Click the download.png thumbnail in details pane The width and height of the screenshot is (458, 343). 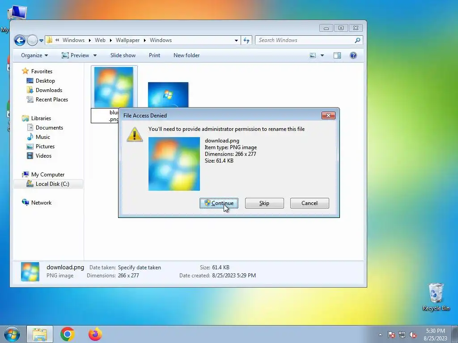point(30,272)
